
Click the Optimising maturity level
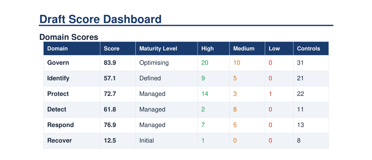coord(154,63)
